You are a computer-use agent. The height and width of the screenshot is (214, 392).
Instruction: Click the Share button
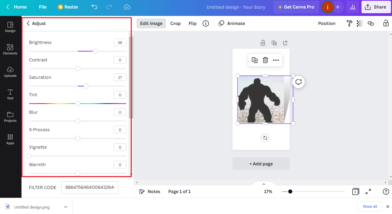[x=376, y=7]
